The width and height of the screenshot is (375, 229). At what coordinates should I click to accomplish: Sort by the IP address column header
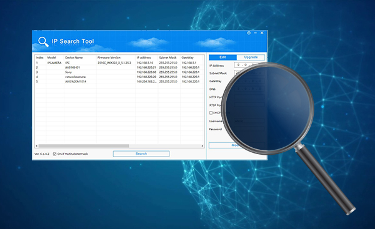(x=144, y=57)
